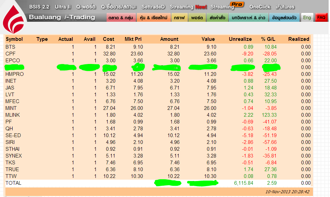Click SE-ED's -51.19 percent loss

click(270, 135)
